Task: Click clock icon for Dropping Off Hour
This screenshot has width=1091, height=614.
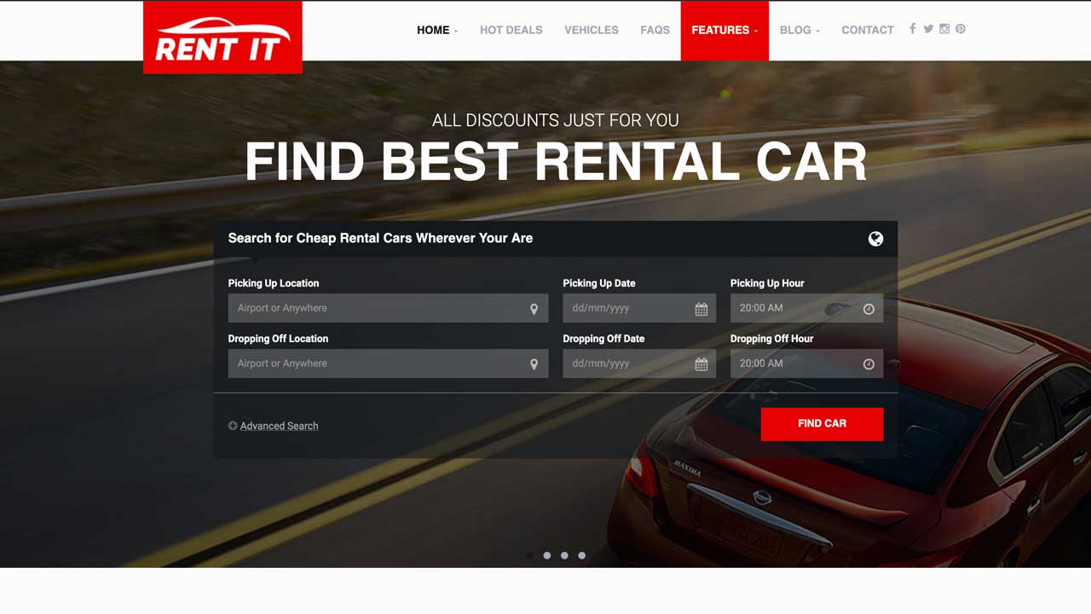Action: click(869, 364)
